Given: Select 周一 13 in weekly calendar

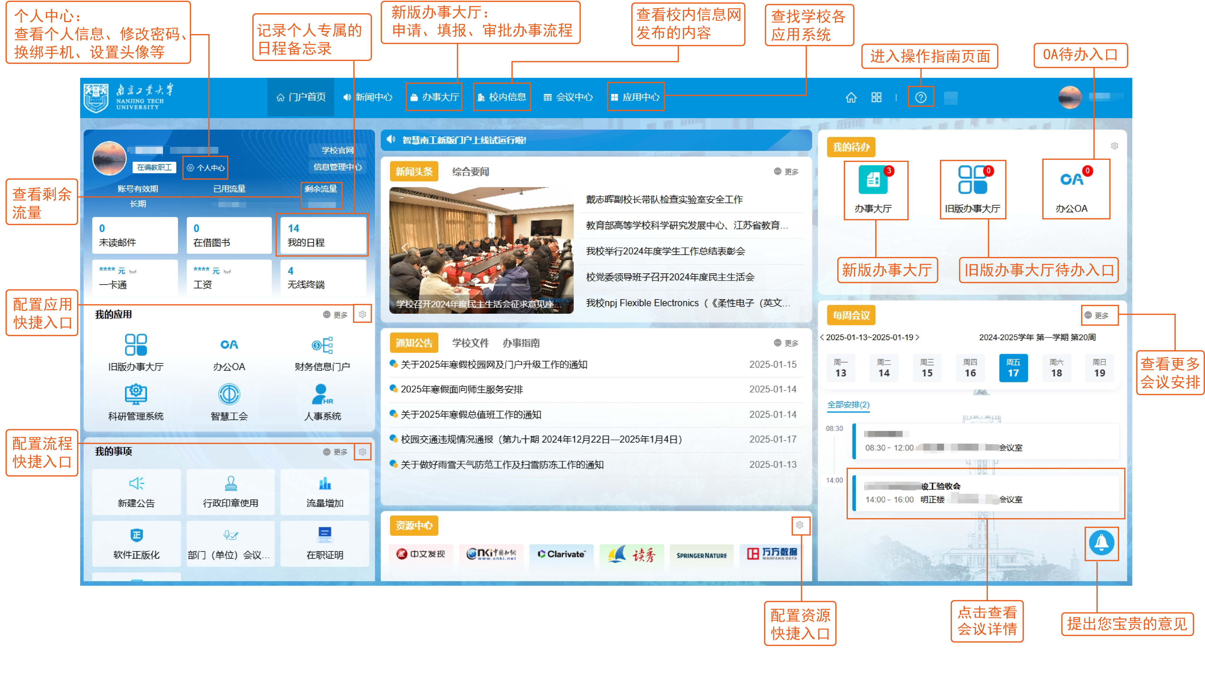Looking at the screenshot, I should click(x=840, y=368).
